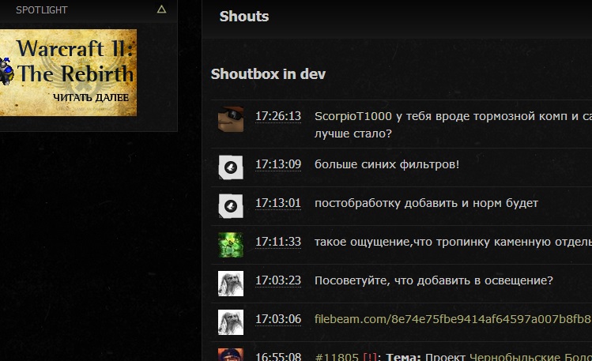Open the 17:13:09 timestamp link
The height and width of the screenshot is (361, 592).
(x=278, y=164)
